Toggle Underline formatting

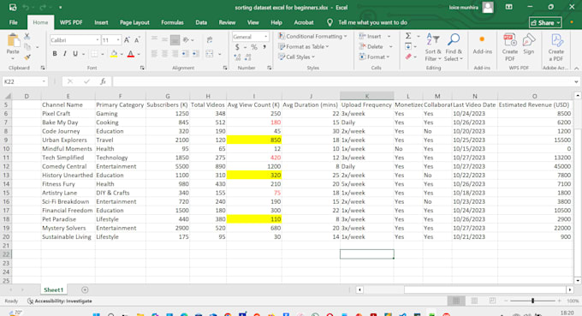(75, 54)
